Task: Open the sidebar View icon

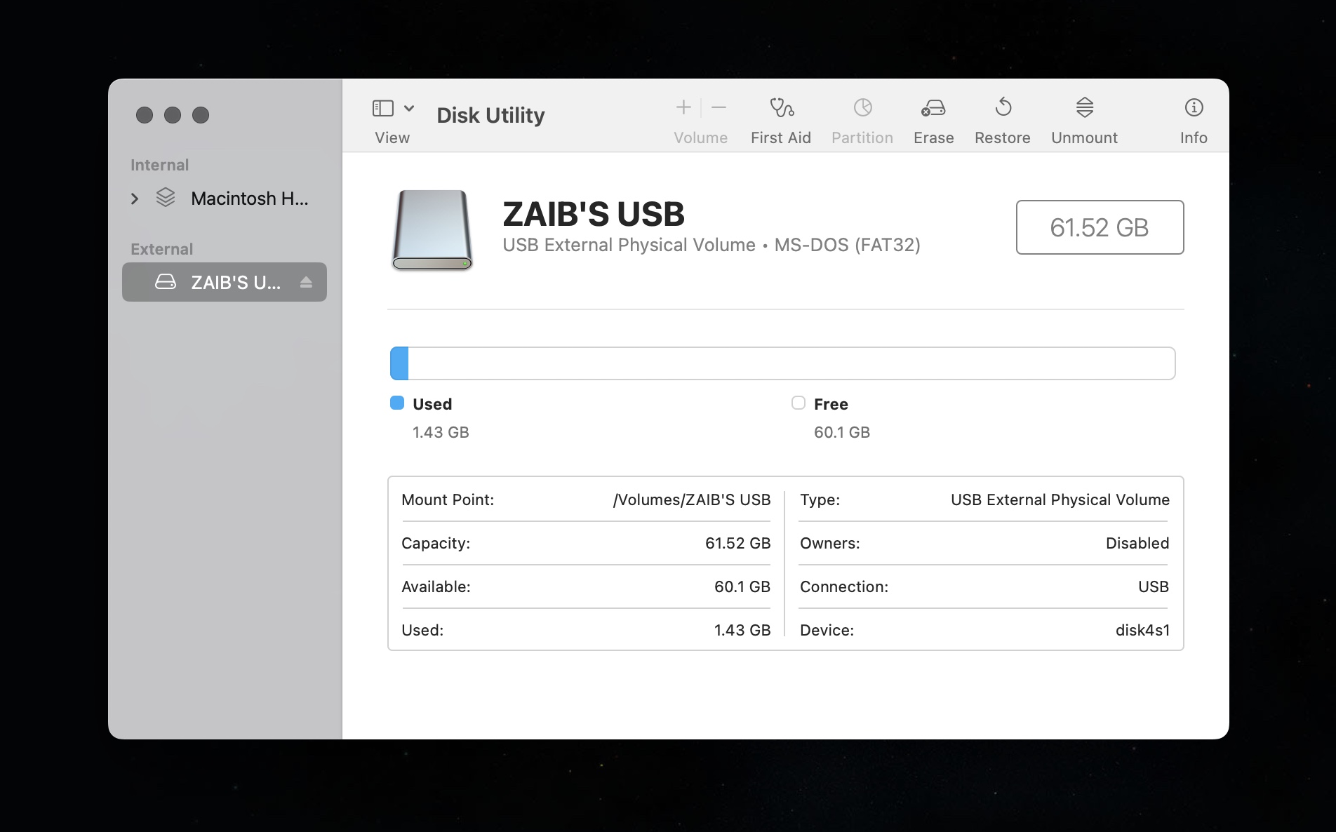Action: (x=383, y=108)
